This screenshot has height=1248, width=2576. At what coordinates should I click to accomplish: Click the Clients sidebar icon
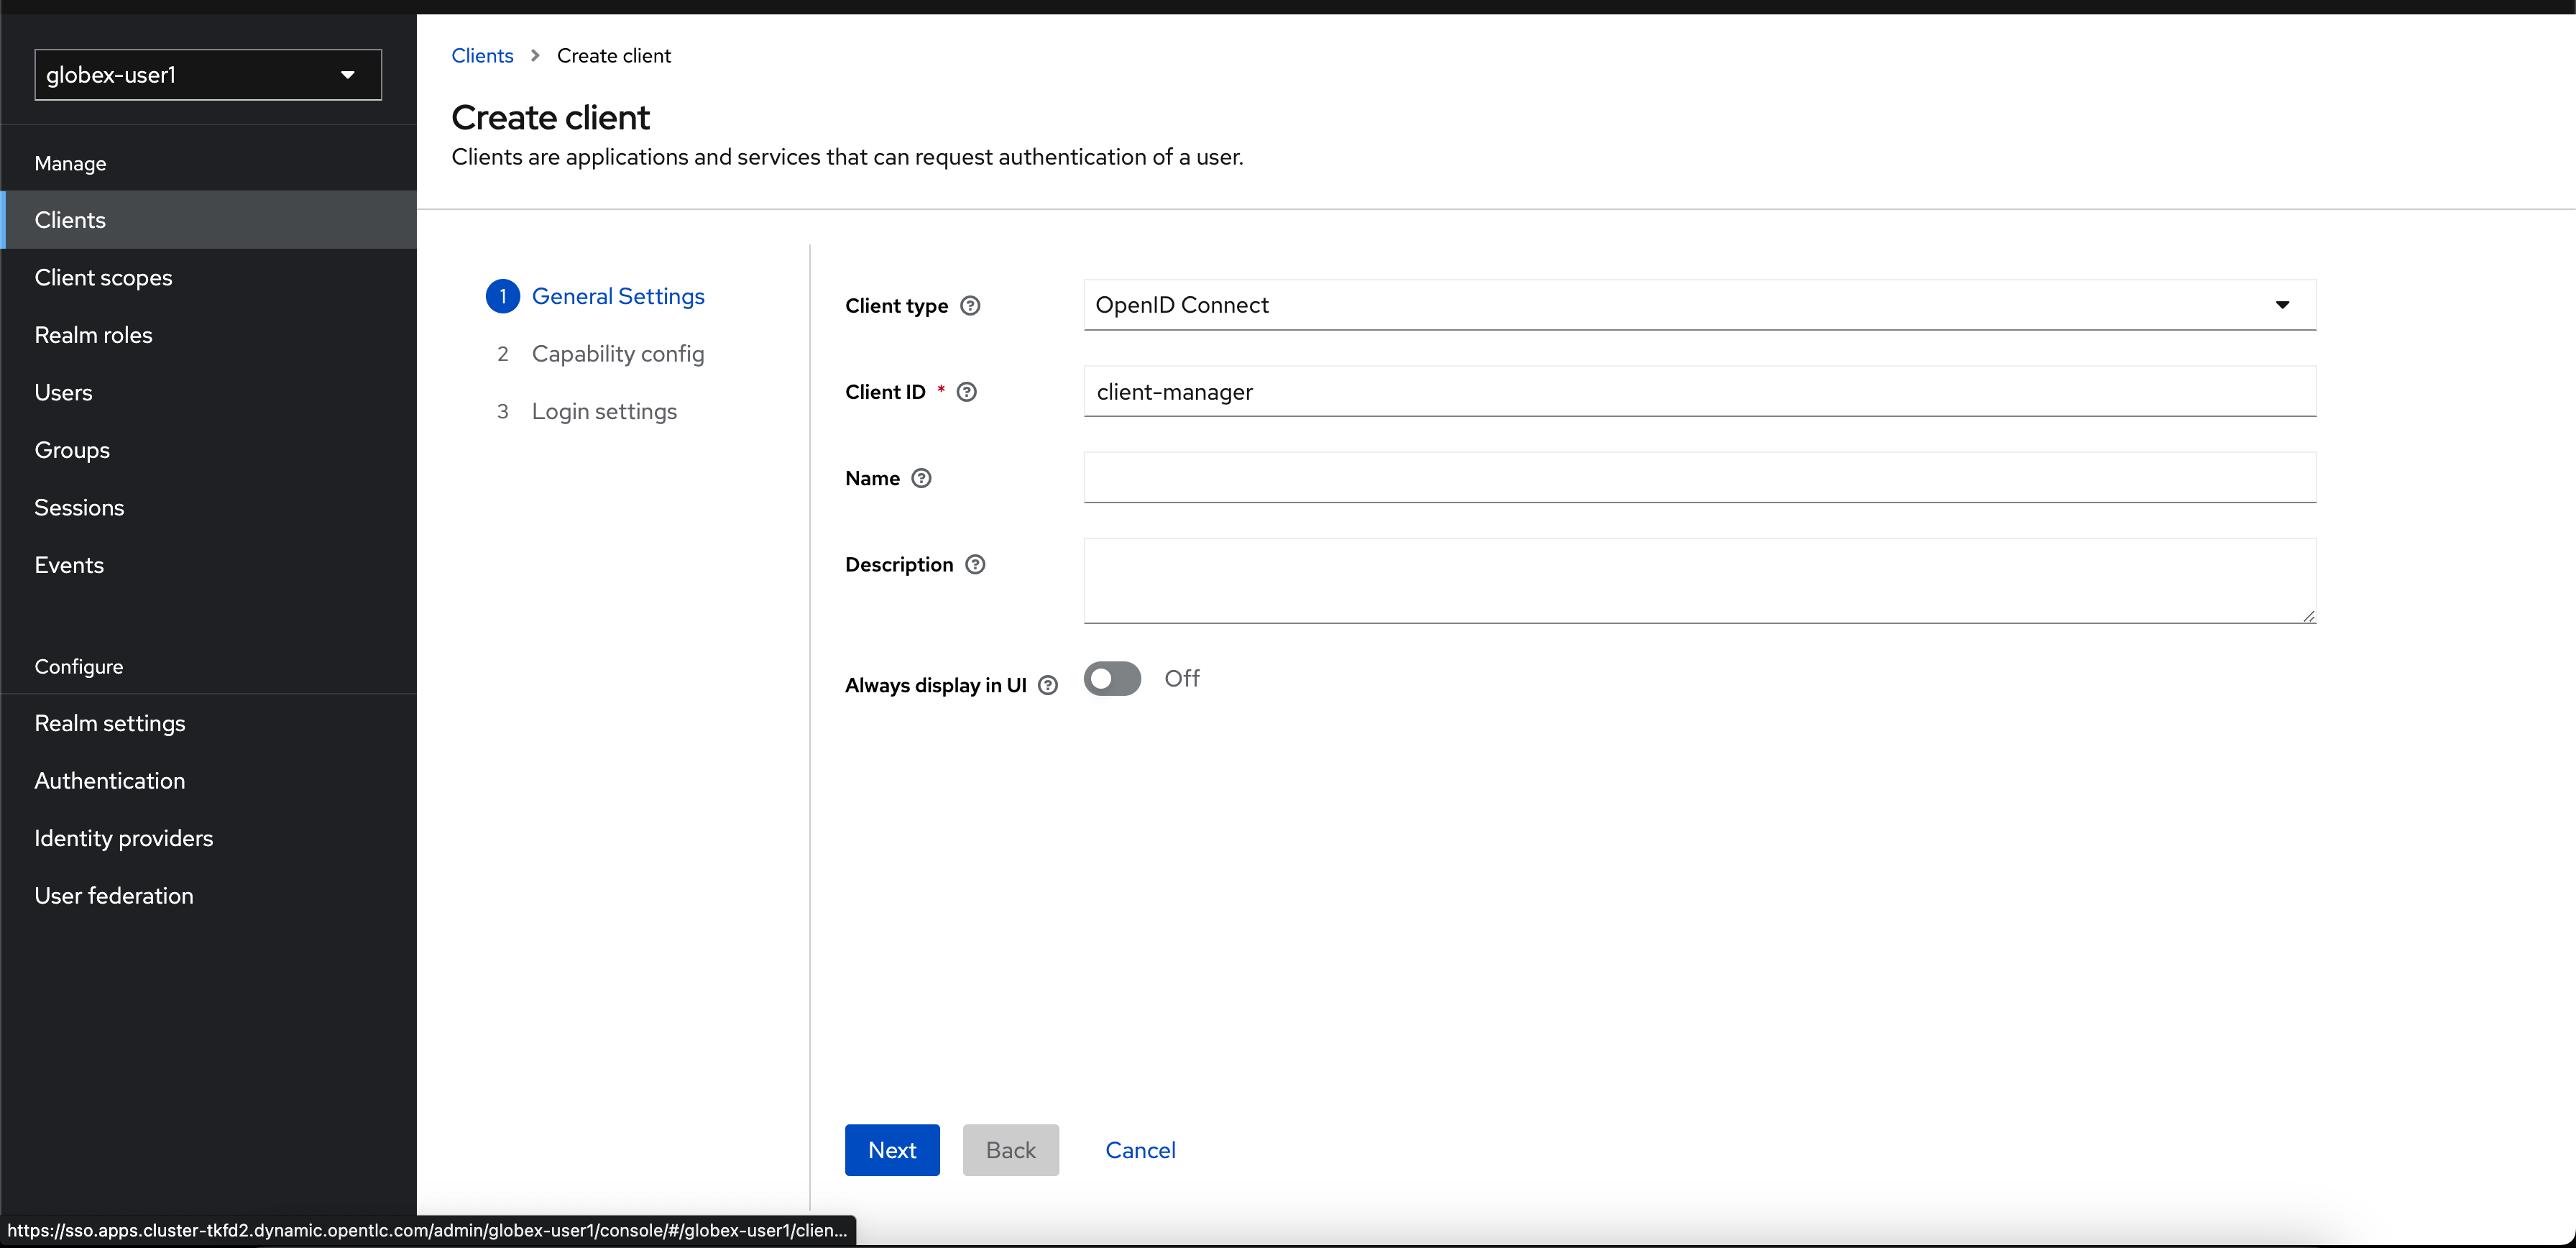[x=69, y=219]
